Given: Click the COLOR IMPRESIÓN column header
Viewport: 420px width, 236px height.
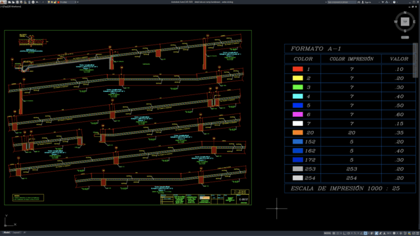Looking at the screenshot, I should (x=352, y=59).
